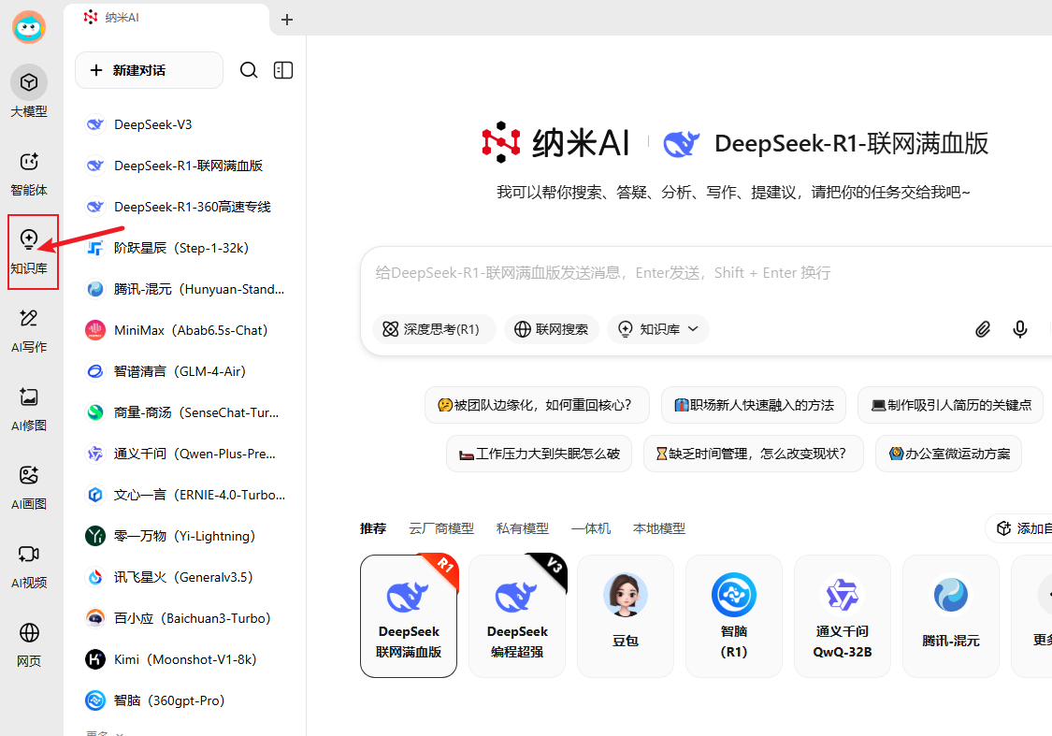Start voice input with microphone icon
The image size is (1052, 736).
[1020, 329]
